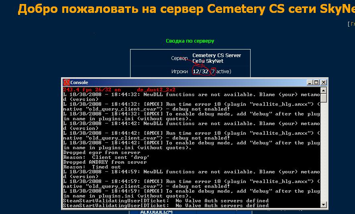Click the 'ALKOGOLIZM' player row behind Console

(156, 212)
